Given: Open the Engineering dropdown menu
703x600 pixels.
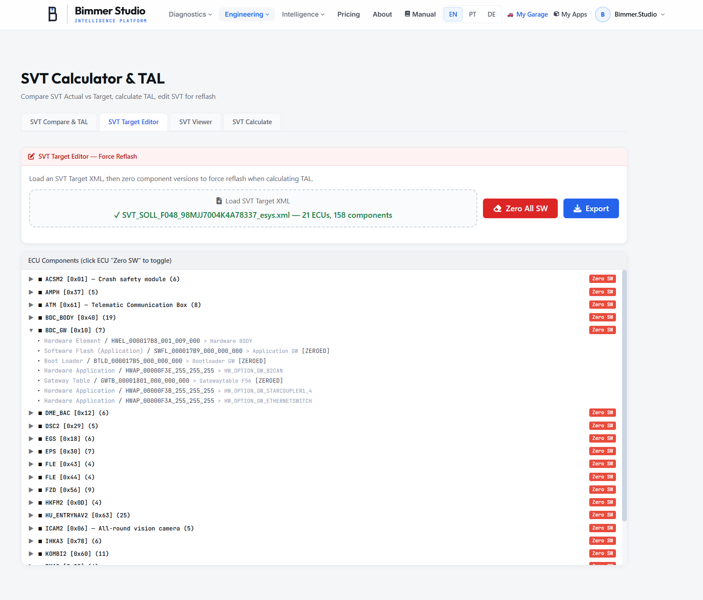Looking at the screenshot, I should (247, 14).
